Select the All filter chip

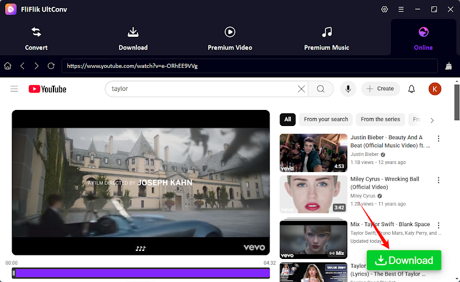tap(287, 119)
